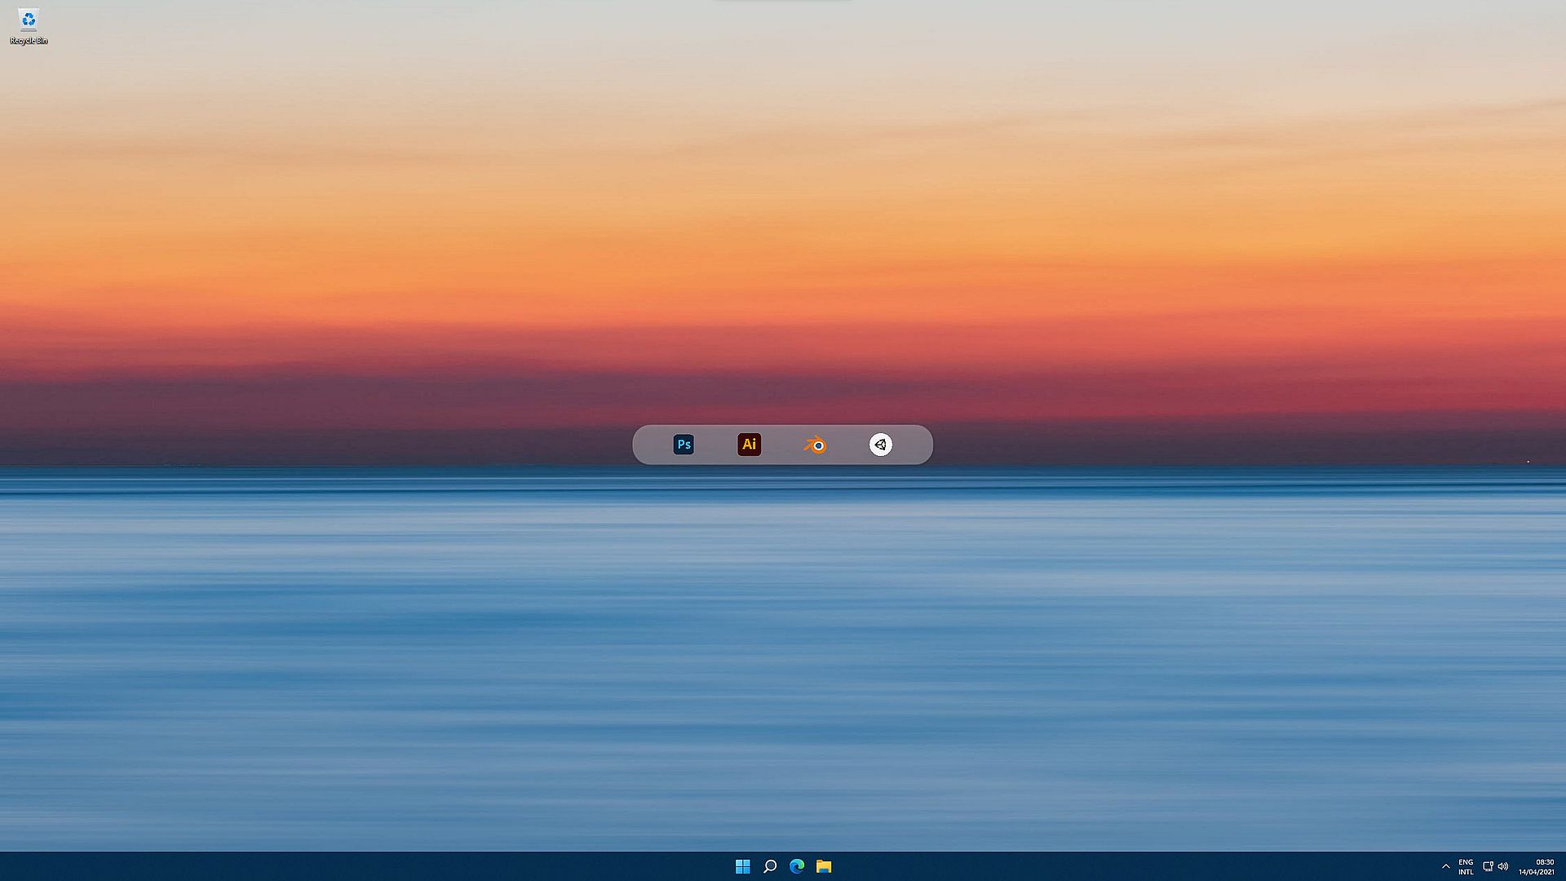Click the taskbar Search magnifier

[x=769, y=866]
